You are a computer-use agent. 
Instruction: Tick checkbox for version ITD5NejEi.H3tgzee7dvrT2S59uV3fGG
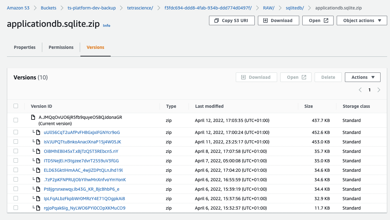point(16,160)
